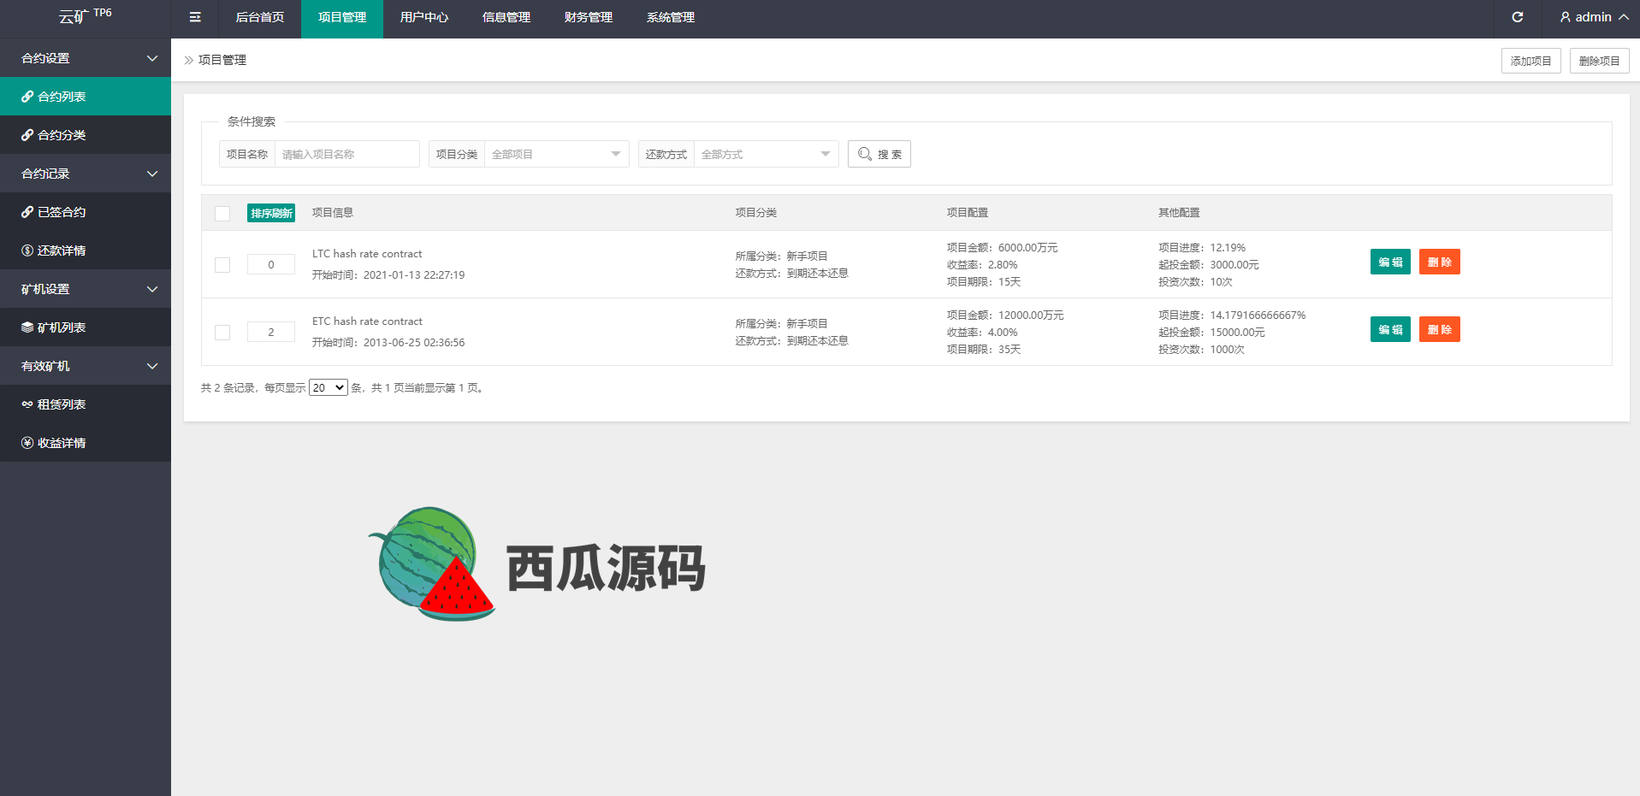
Task: Click start time 2013-06-25 02:36:56
Action: 414,343
